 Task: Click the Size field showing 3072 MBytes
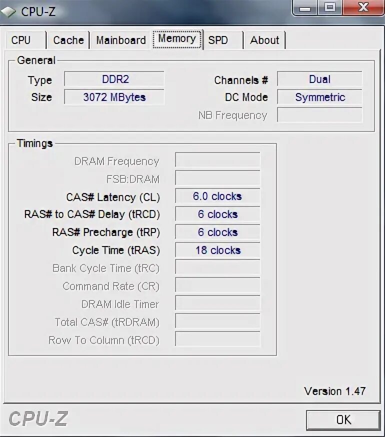(x=114, y=97)
